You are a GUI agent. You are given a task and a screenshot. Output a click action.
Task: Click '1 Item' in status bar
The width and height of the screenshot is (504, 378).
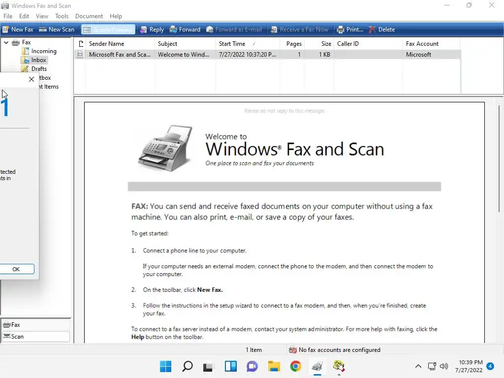click(x=253, y=350)
